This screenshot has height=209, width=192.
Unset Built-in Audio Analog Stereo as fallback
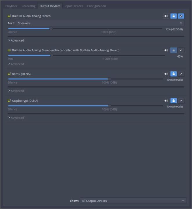coord(181,16)
